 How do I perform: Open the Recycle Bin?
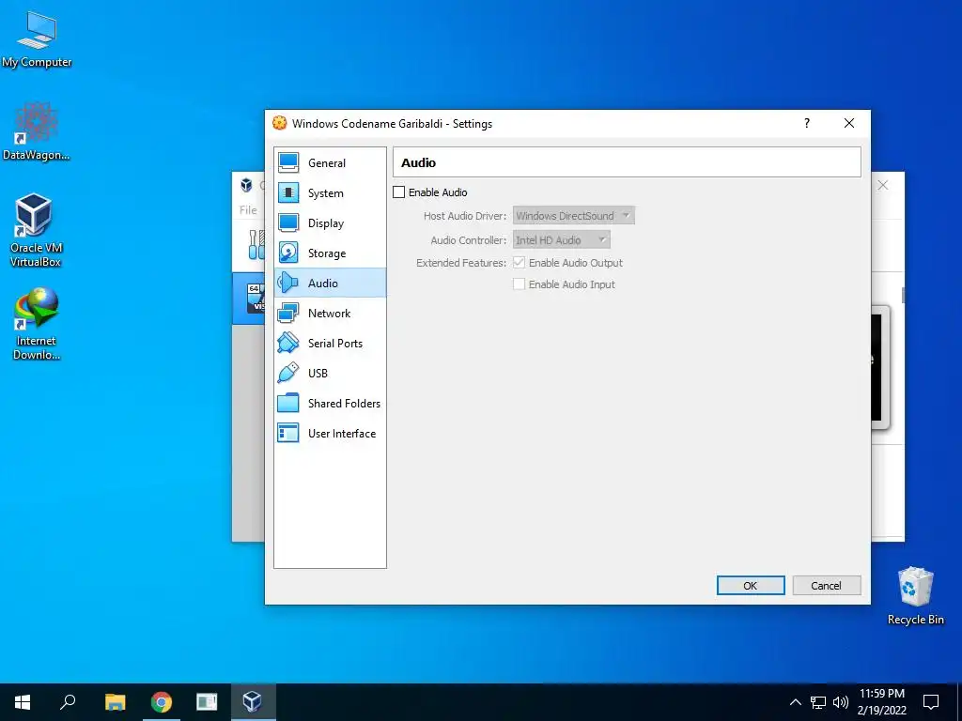click(x=915, y=596)
